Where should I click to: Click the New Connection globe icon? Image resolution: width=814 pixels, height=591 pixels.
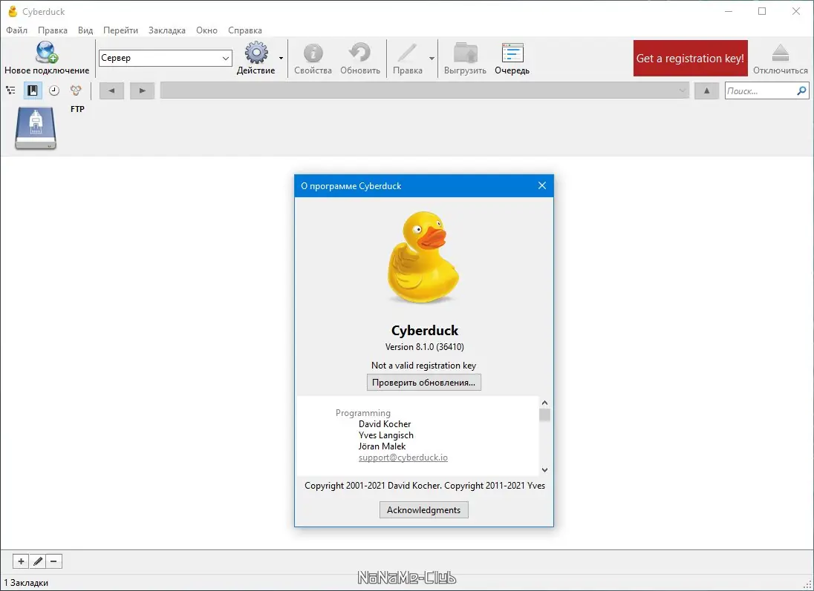click(x=47, y=52)
